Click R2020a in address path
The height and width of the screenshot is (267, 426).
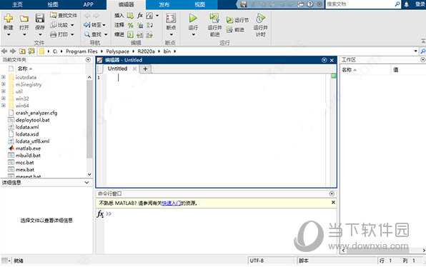[146, 51]
